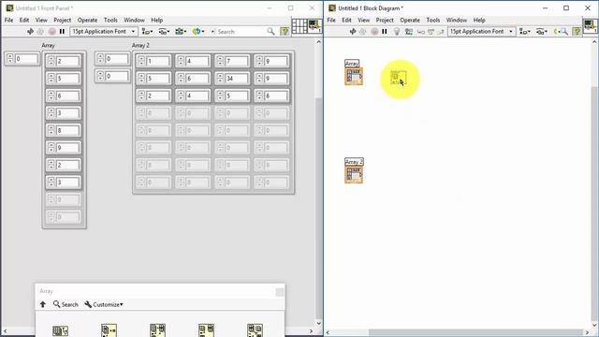The width and height of the screenshot is (599, 337).
Task: Click magnifier icon beside Front Panel search
Action: (270, 31)
